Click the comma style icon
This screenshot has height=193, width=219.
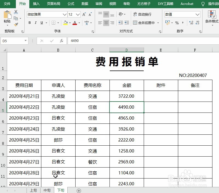pos(183,23)
